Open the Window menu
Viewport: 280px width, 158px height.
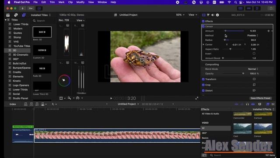pos(102,2)
